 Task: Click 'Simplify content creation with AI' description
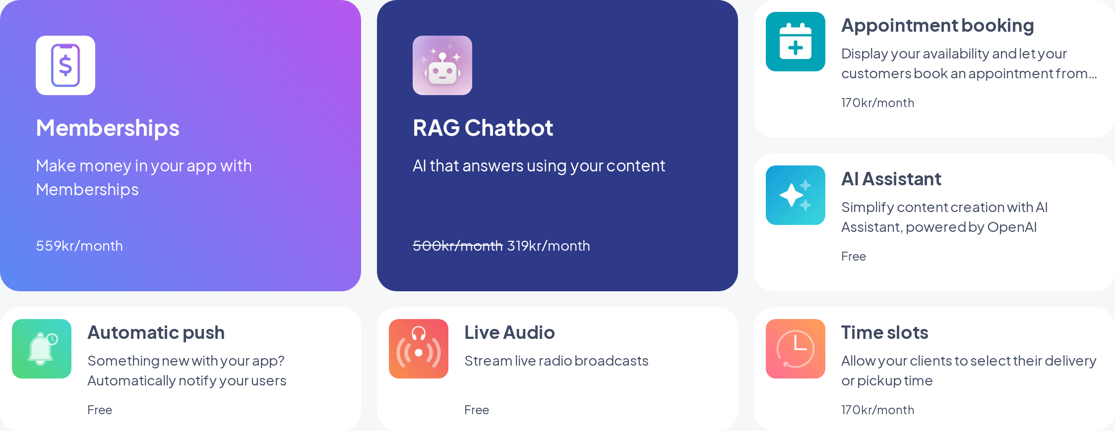tap(944, 207)
